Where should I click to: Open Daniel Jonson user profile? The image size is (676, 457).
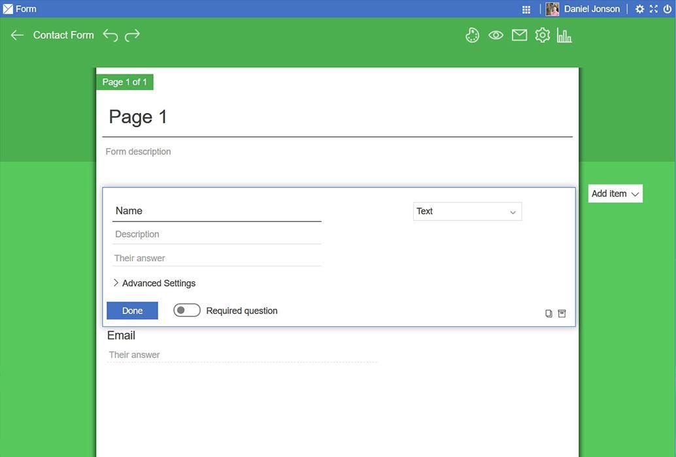(x=584, y=9)
